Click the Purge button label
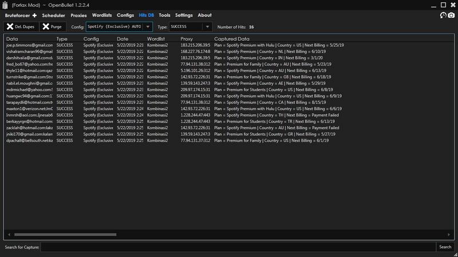The image size is (458, 257). click(56, 27)
